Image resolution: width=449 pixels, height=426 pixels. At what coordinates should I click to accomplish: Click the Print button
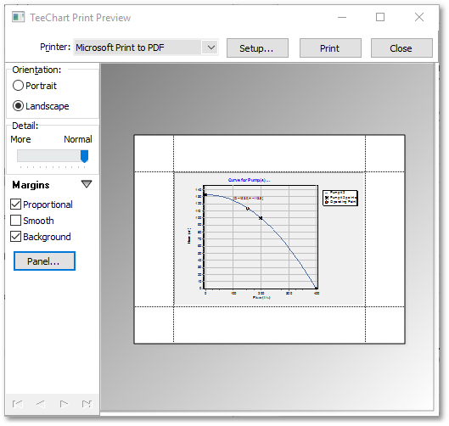click(330, 48)
